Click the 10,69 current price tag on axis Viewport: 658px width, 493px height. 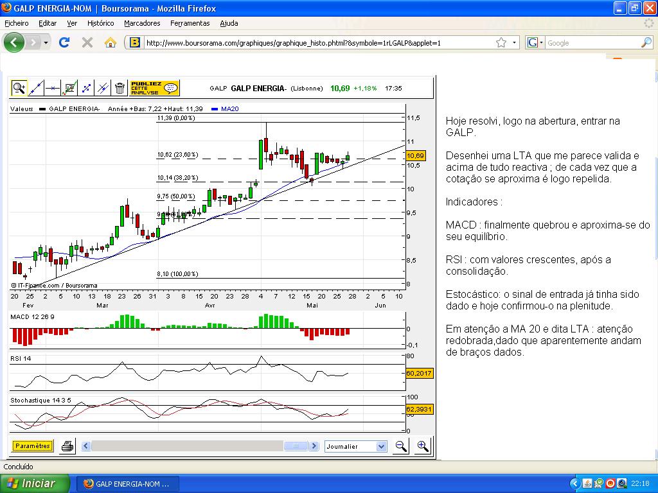(416, 156)
